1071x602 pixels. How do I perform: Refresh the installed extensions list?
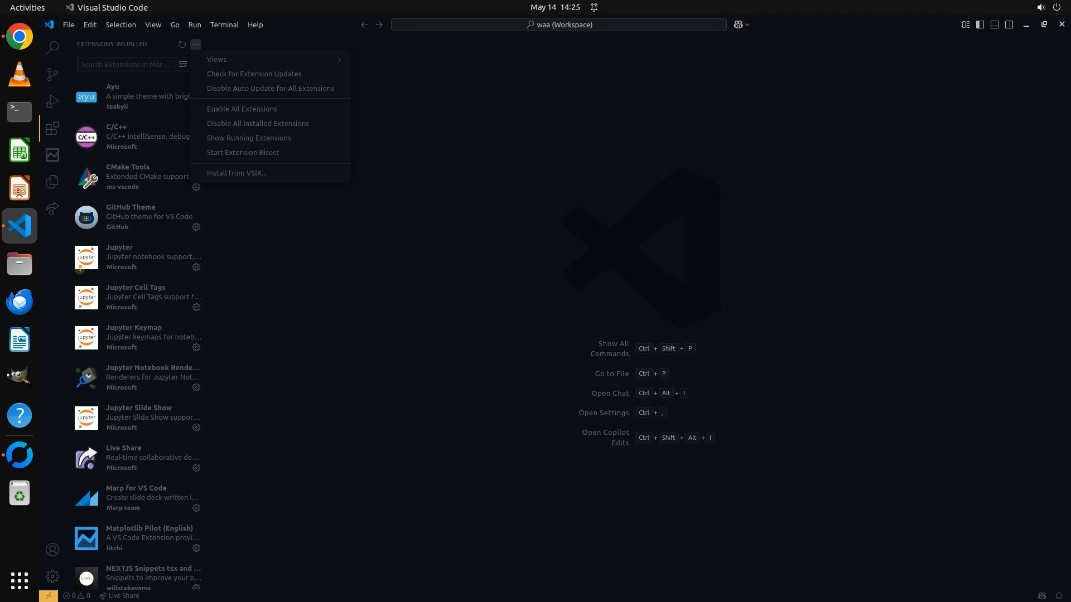pyautogui.click(x=182, y=44)
